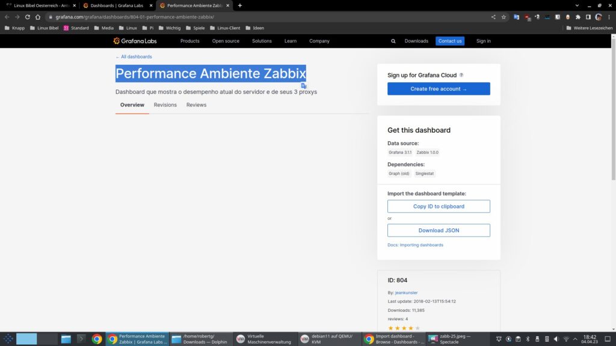
Task: Open Chrome's three-dot menu
Action: (609, 17)
